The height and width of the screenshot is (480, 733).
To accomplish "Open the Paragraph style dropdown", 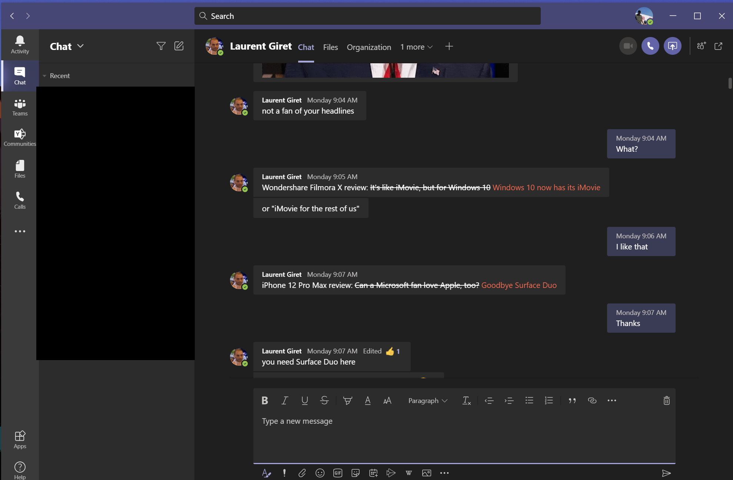I will pos(427,400).
